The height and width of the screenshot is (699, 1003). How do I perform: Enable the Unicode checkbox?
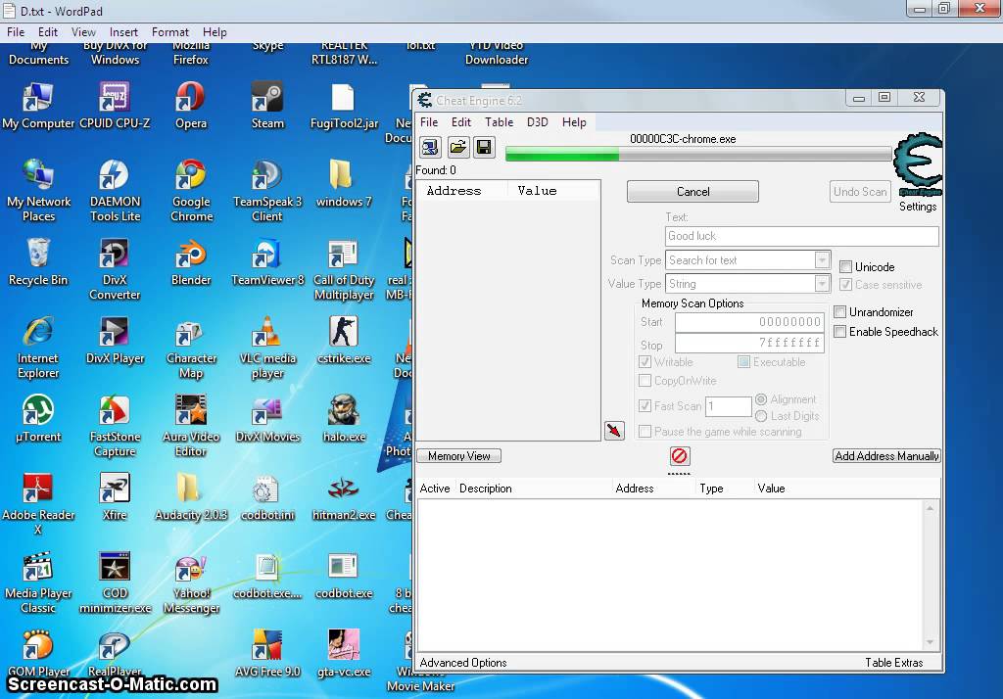point(845,266)
